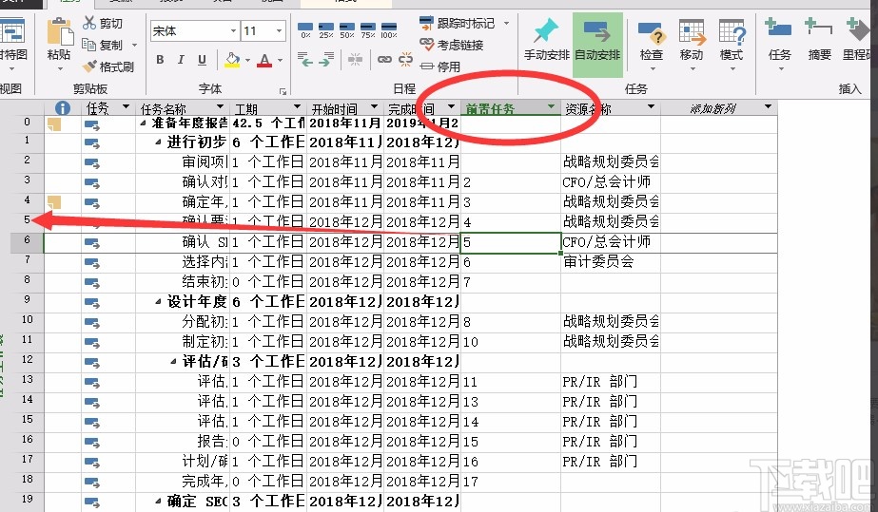
Task: Mark task 25% complete
Action: click(326, 30)
